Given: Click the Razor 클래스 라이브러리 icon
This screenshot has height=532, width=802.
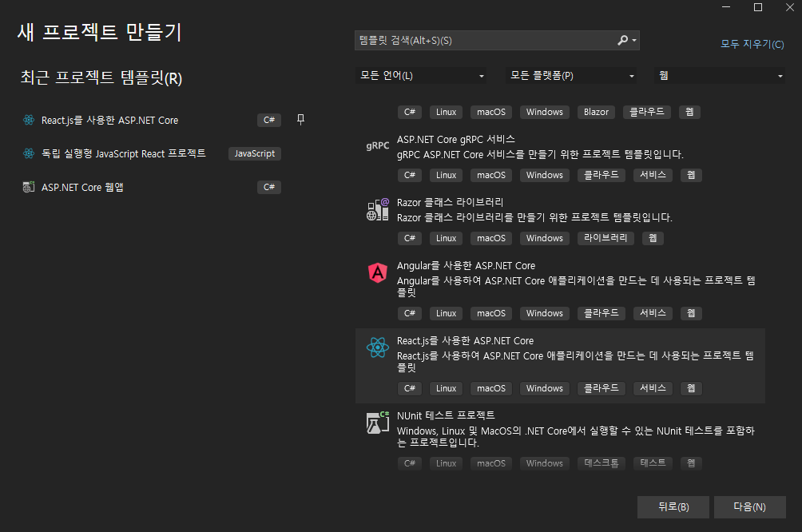Looking at the screenshot, I should coord(378,210).
